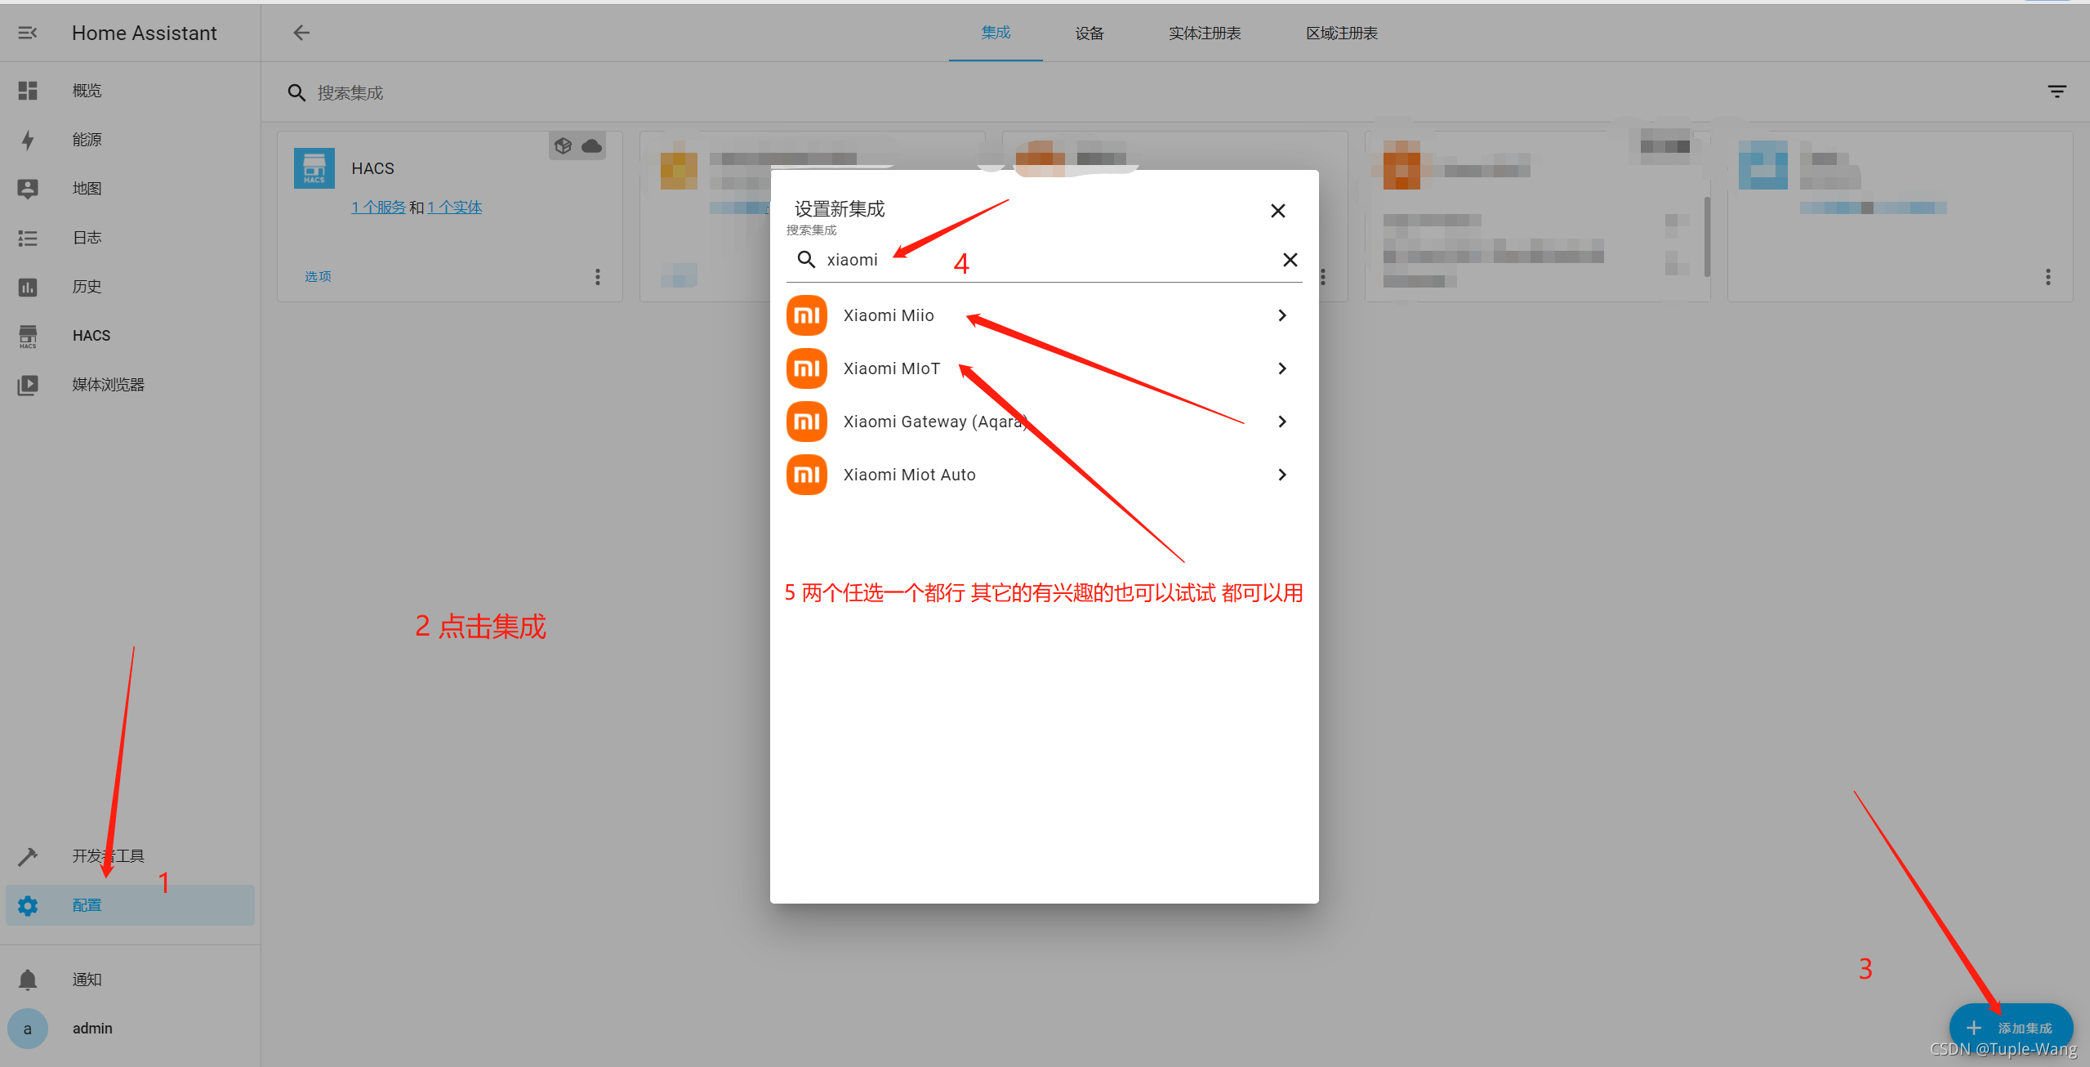The width and height of the screenshot is (2090, 1067).
Task: Click HACS card 选项 options
Action: coord(318,277)
